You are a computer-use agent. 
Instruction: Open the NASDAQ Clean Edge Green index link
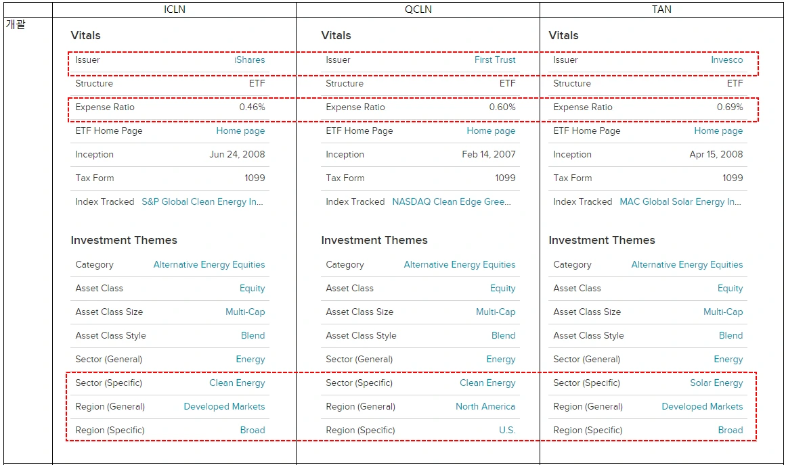click(451, 201)
